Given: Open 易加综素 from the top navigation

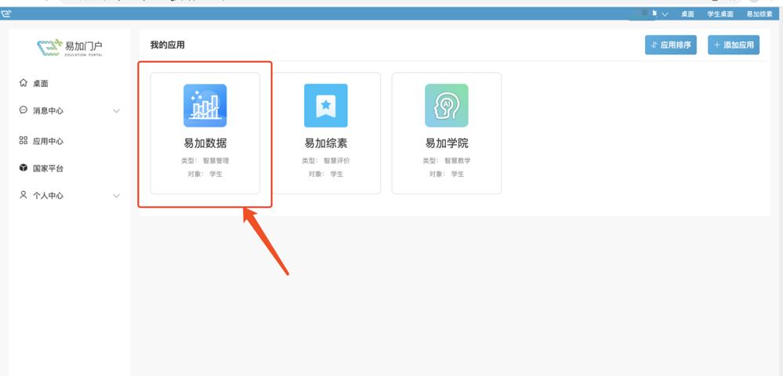Looking at the screenshot, I should pos(759,14).
